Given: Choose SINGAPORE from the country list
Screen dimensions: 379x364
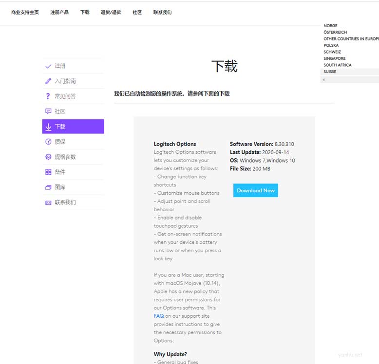Looking at the screenshot, I should tap(335, 58).
